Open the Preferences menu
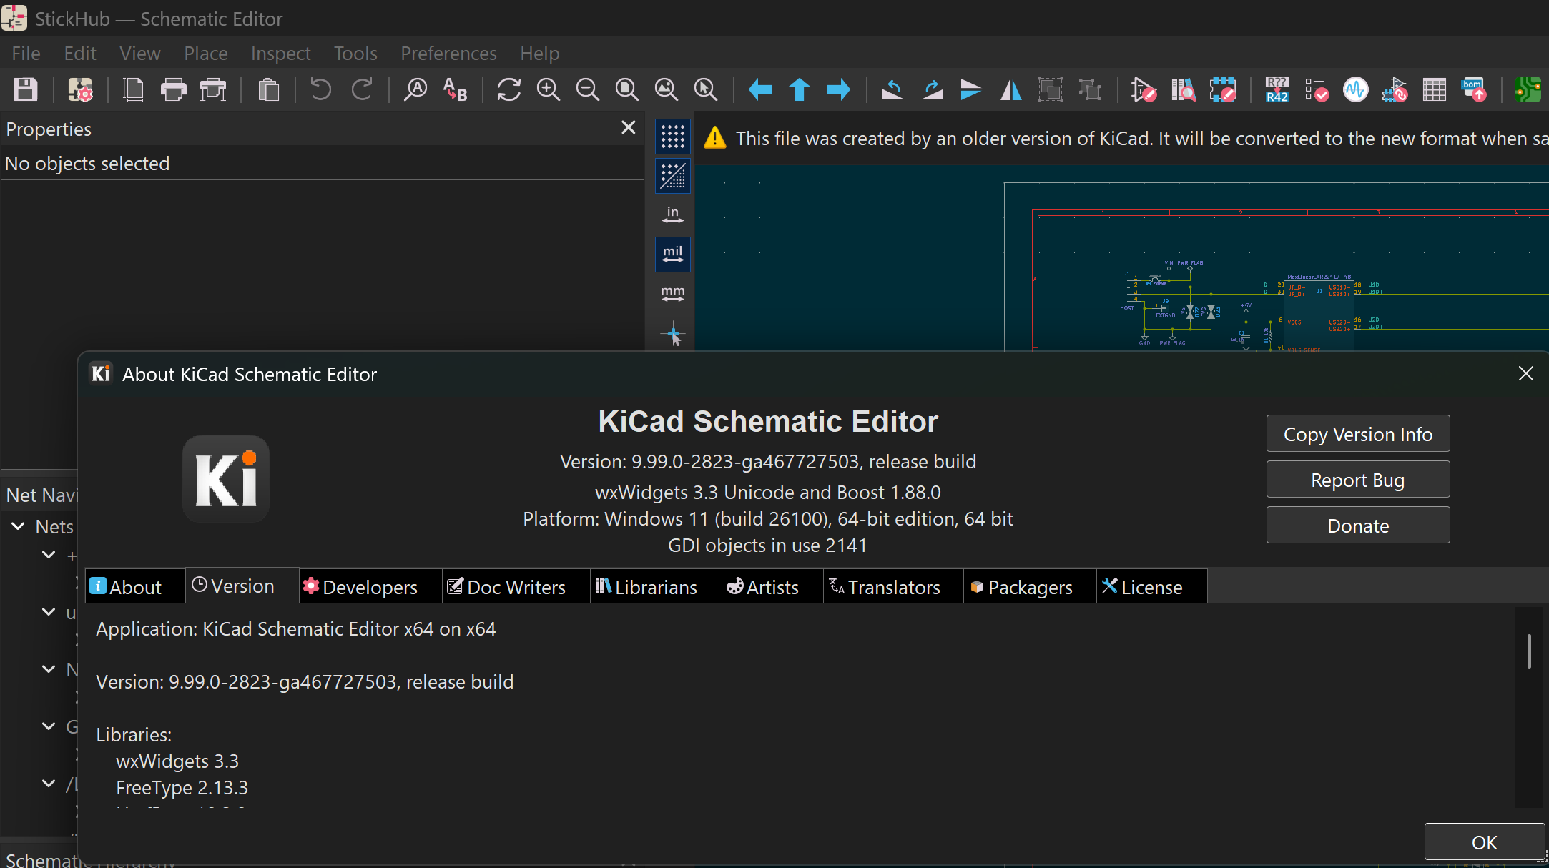 click(x=448, y=54)
